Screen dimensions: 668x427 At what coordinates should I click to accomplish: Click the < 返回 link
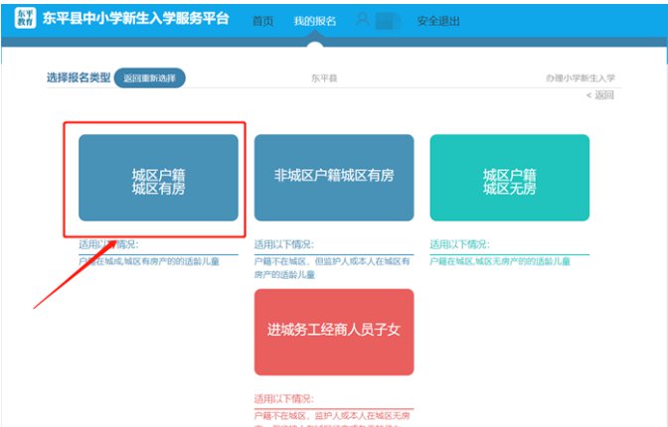600,95
